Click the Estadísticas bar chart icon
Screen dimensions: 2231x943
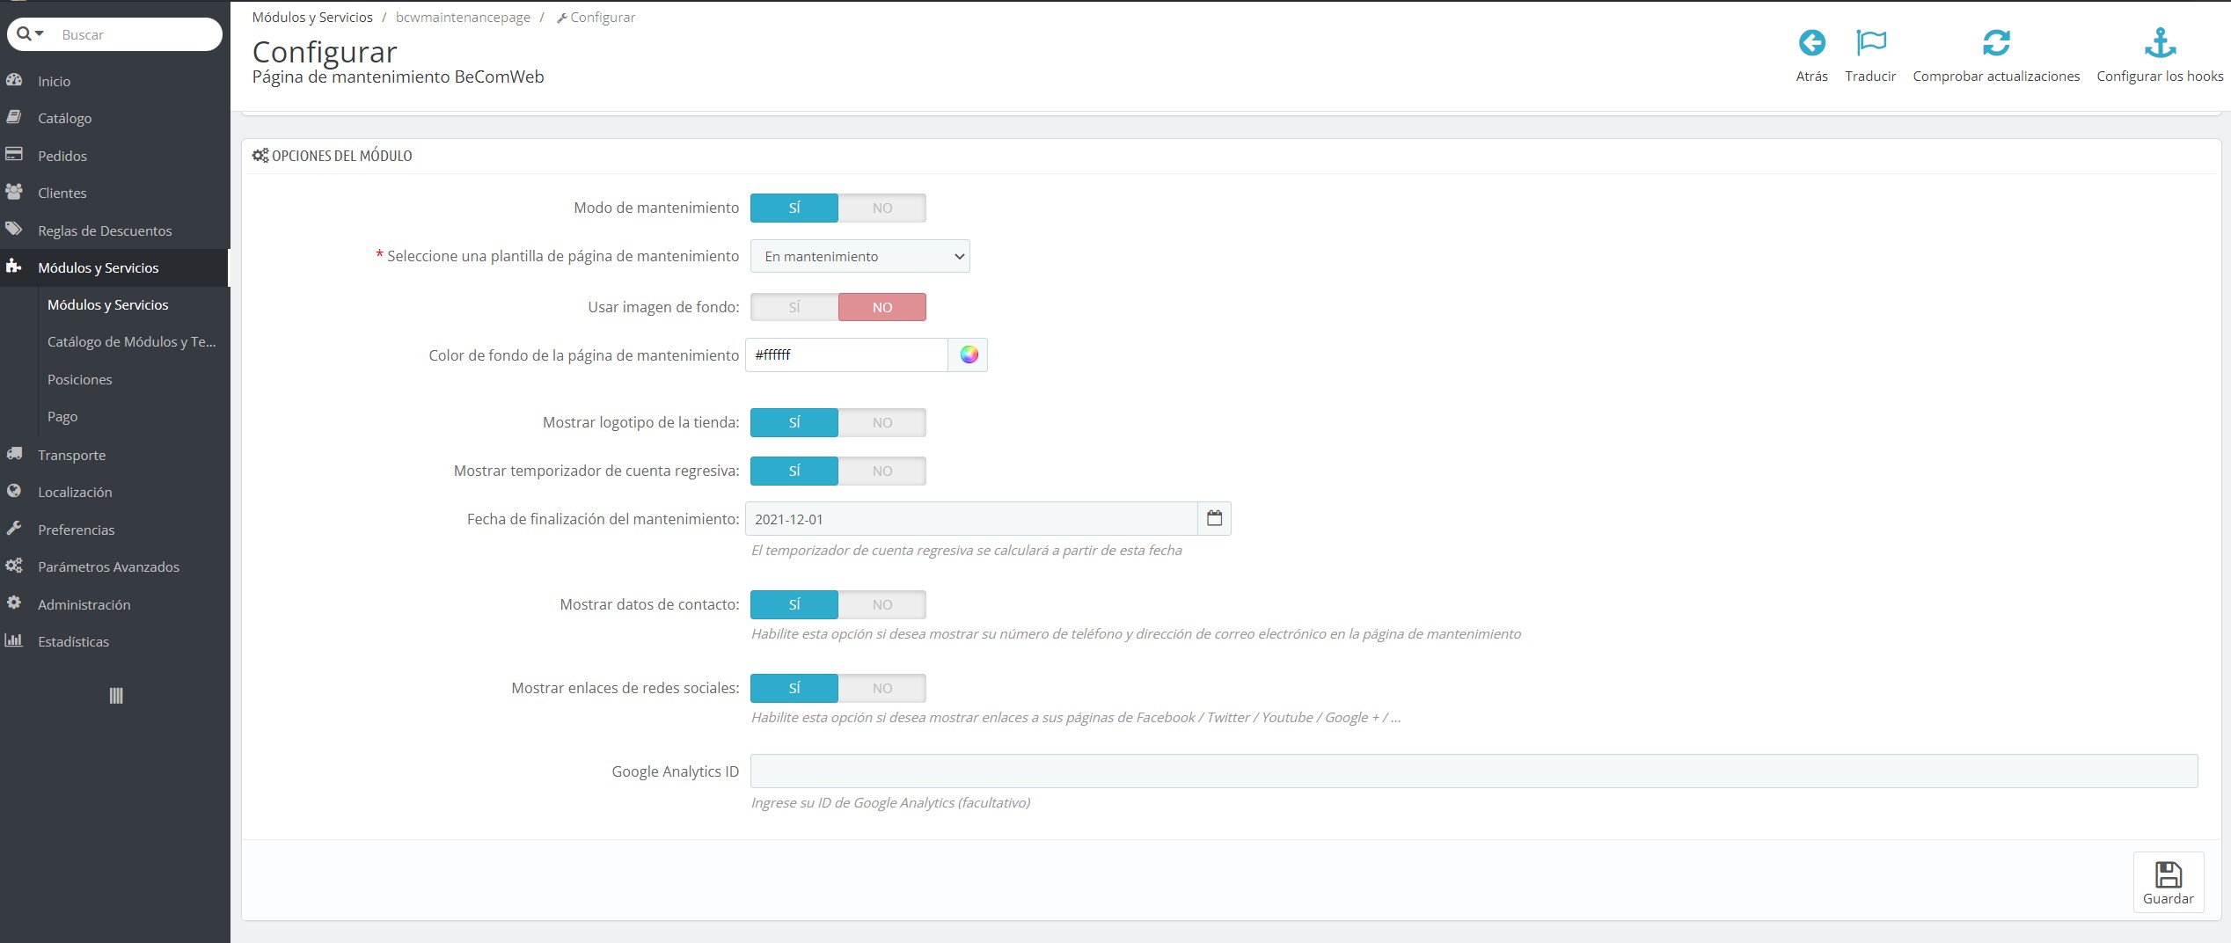point(16,640)
